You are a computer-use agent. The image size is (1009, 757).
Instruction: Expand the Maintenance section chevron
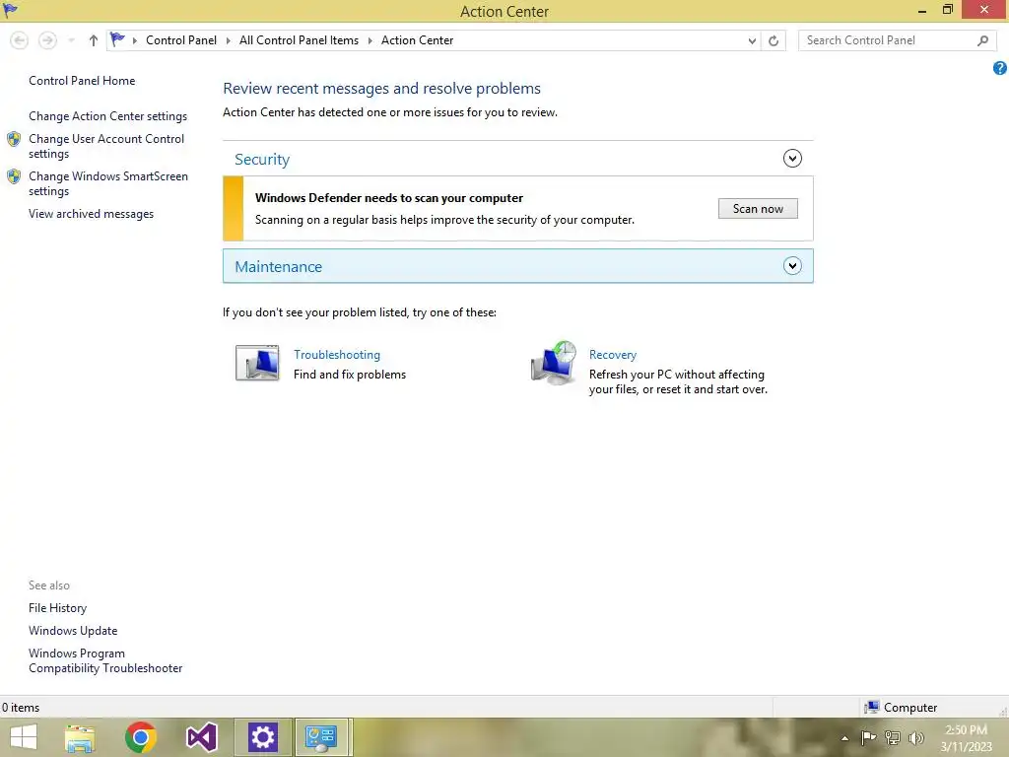point(792,266)
